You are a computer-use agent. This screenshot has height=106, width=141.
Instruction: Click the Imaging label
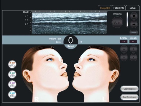[x=117, y=14]
